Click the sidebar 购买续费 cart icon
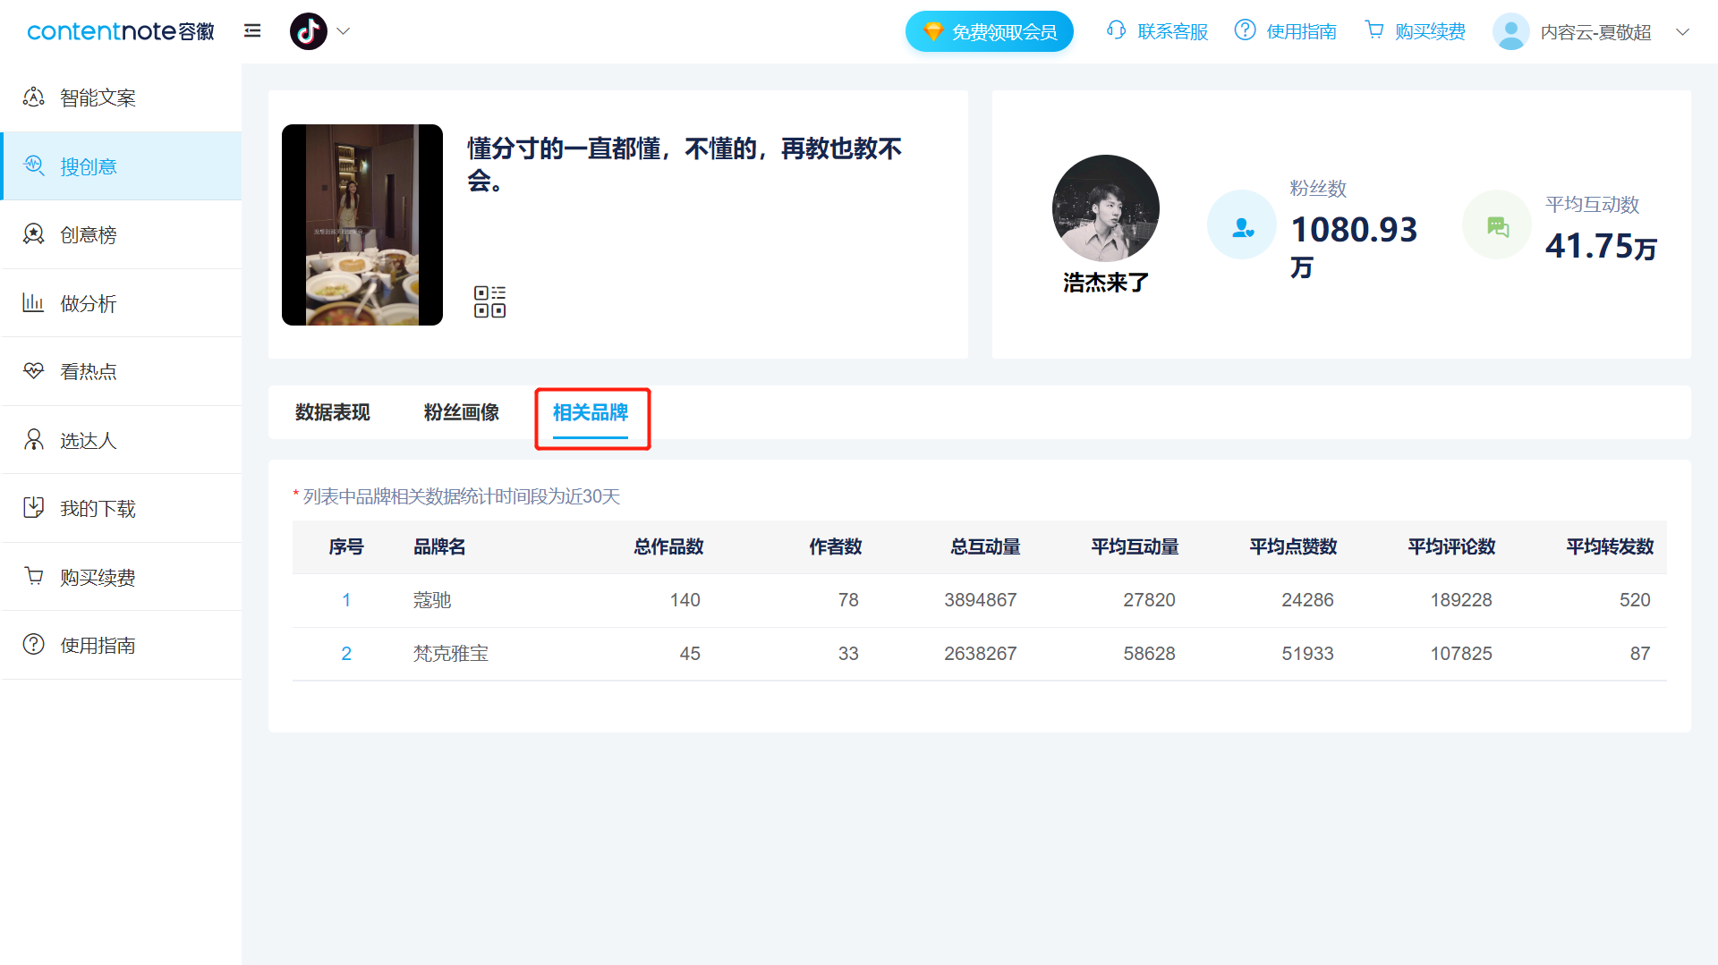This screenshot has width=1718, height=965. click(x=34, y=577)
